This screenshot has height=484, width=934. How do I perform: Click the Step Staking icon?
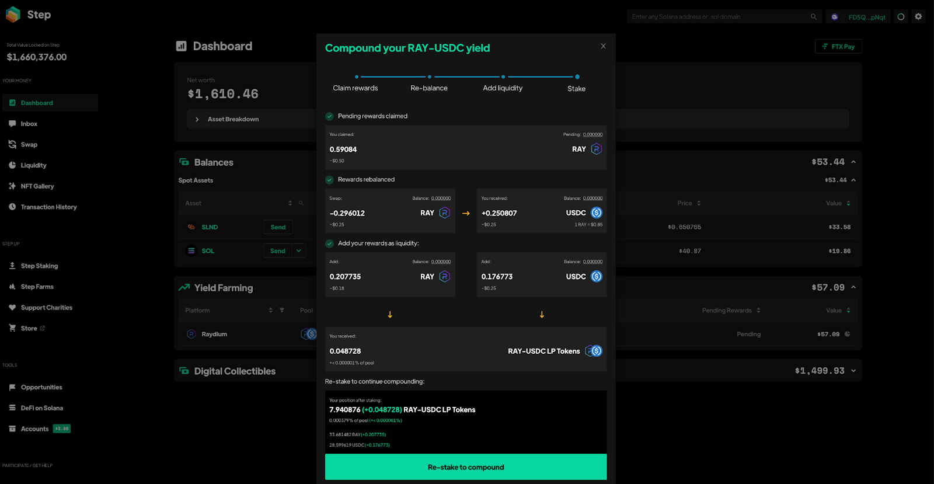(12, 266)
